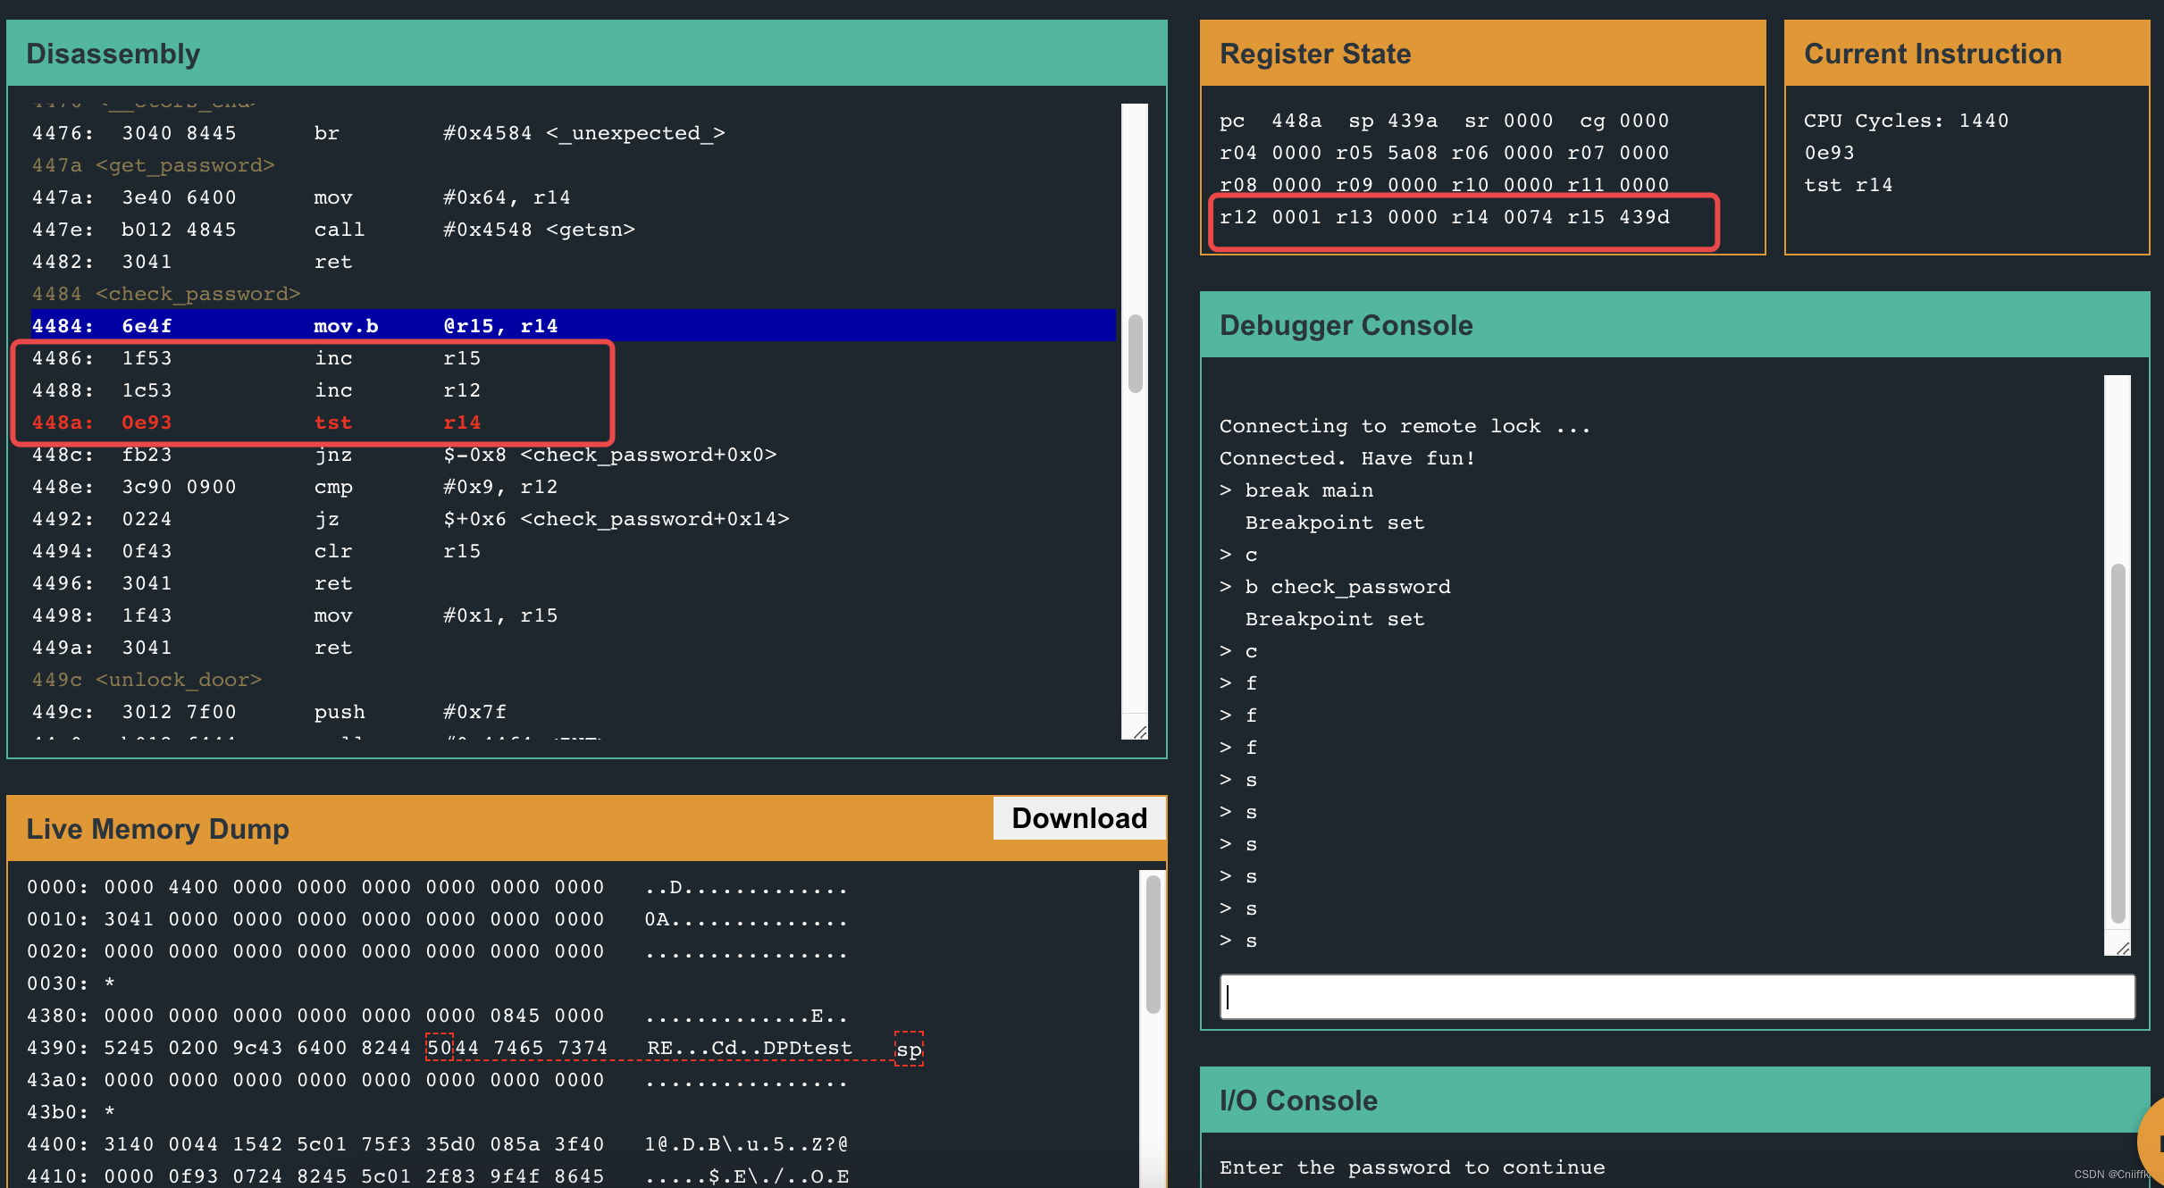The width and height of the screenshot is (2164, 1188).
Task: Click the Debugger Console panel header
Action: click(1674, 325)
